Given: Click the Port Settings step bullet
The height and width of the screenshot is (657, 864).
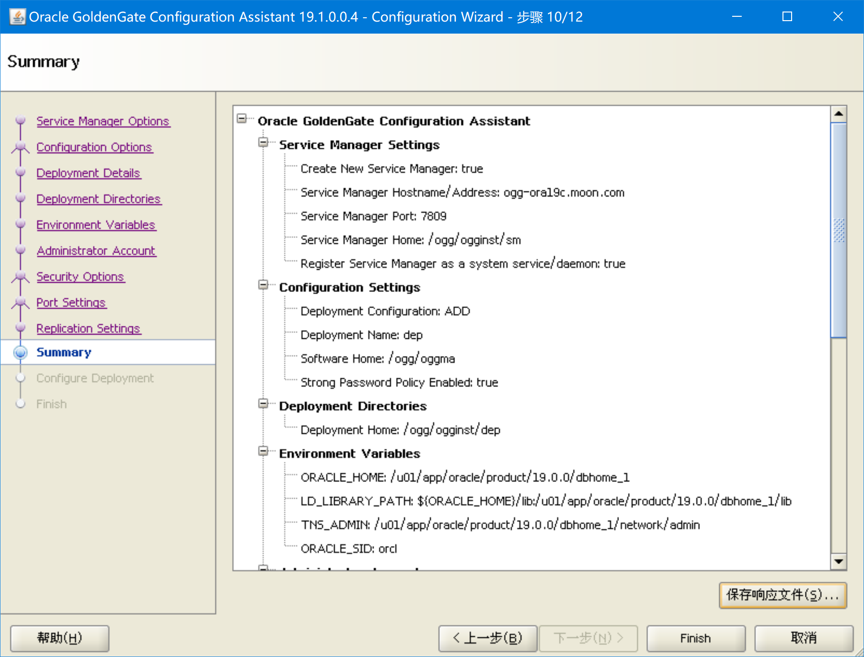Looking at the screenshot, I should point(20,302).
